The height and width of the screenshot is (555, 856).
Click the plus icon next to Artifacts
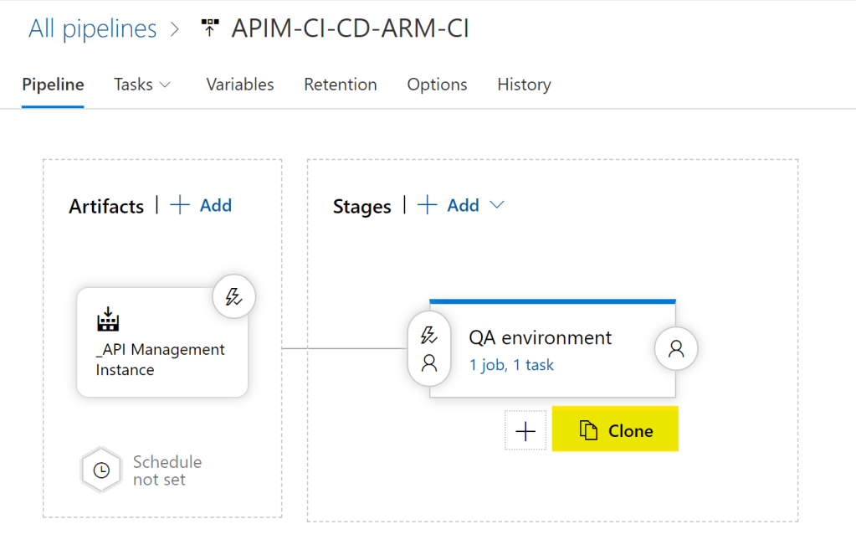coord(180,206)
